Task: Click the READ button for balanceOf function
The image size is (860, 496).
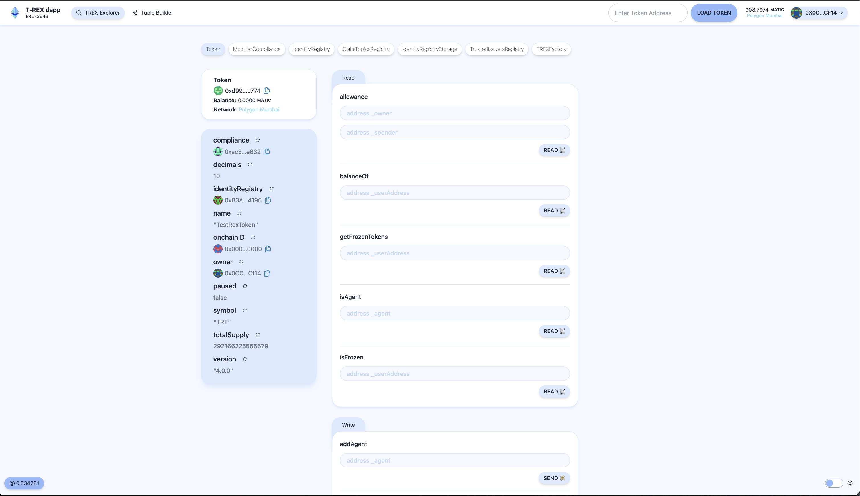Action: click(x=554, y=210)
